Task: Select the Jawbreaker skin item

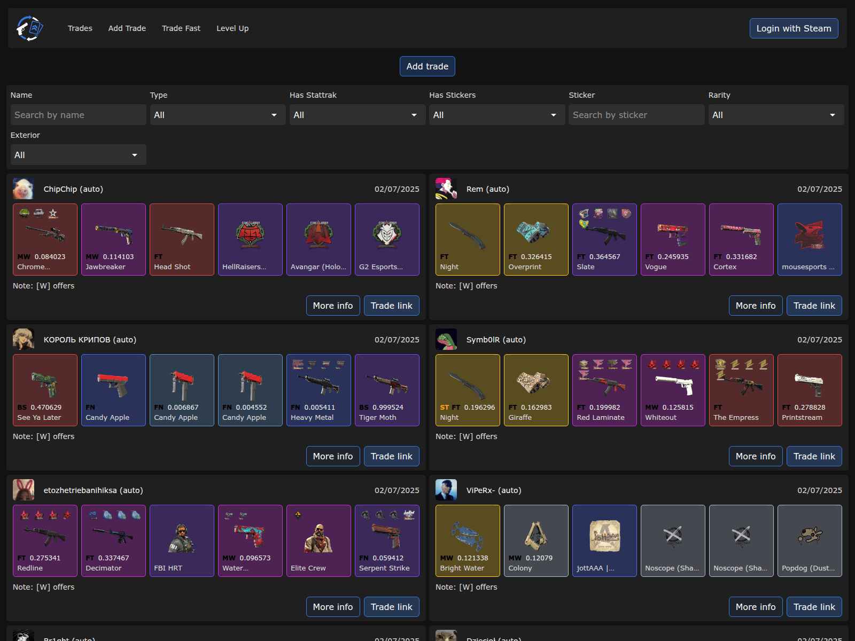Action: coord(113,239)
